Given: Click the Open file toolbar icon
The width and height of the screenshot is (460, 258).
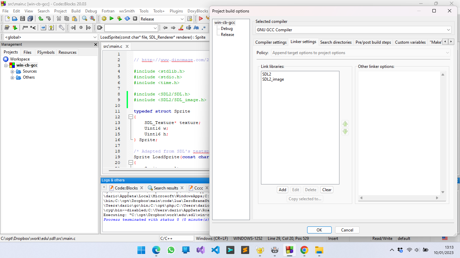Looking at the screenshot, I should [15, 19].
